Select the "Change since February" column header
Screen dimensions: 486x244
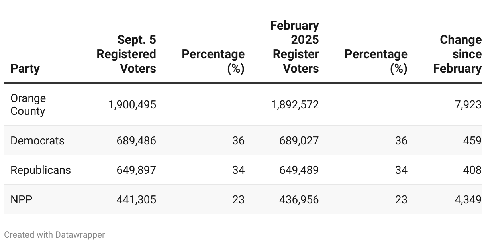457,54
